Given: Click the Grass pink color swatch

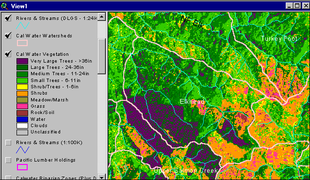Looking at the screenshot, I should click(x=22, y=106).
